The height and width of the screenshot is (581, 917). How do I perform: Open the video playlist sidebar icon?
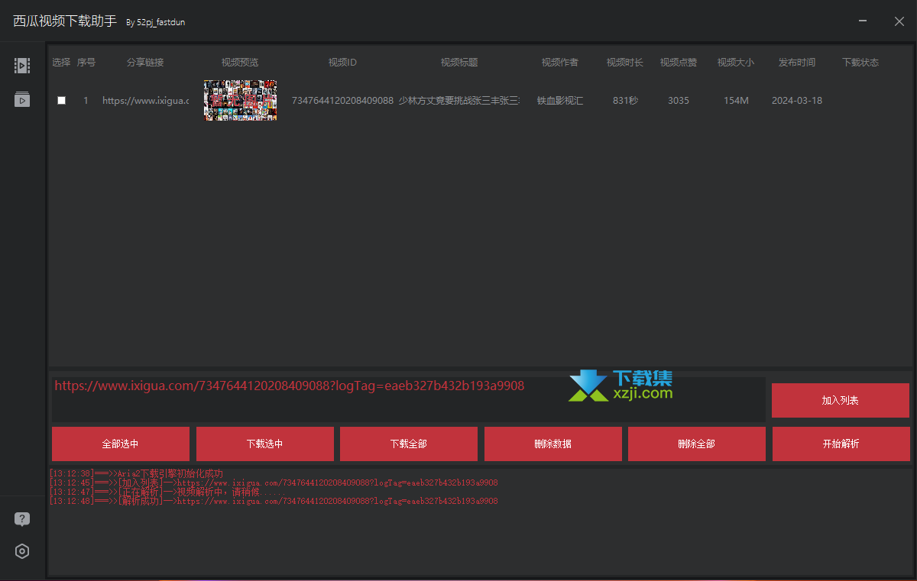point(22,99)
